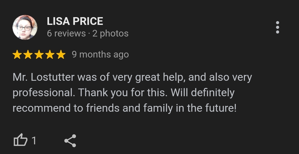
Task: Click the fifth yellow rating star
Action: point(61,55)
